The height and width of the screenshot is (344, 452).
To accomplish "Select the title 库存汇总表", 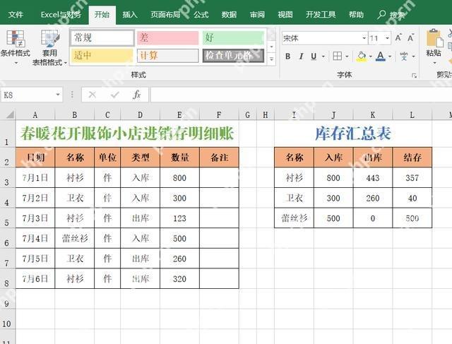I will click(x=353, y=134).
